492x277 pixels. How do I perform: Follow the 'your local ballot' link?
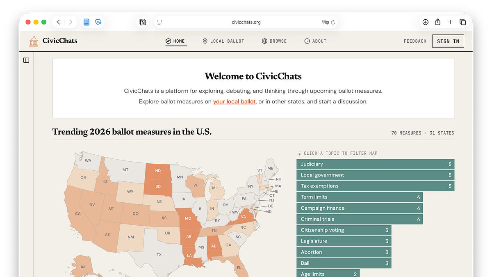(234, 101)
